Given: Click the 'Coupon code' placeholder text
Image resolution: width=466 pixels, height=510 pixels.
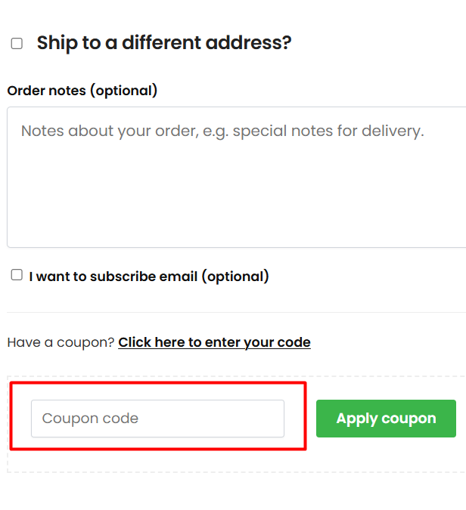Looking at the screenshot, I should (x=90, y=419).
